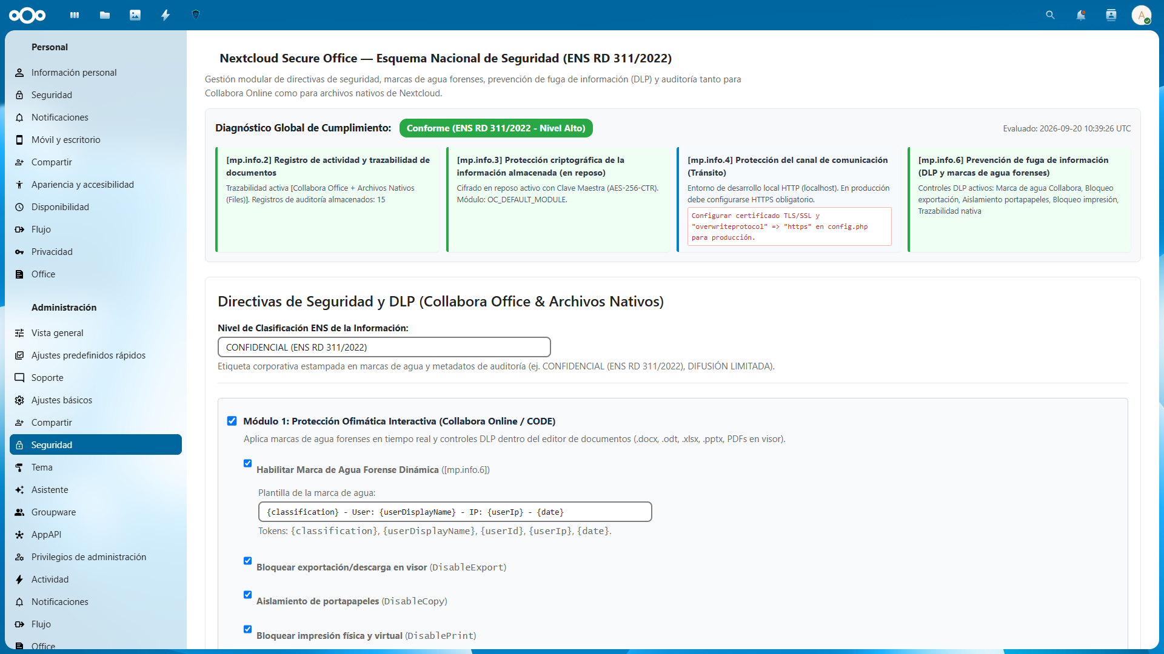Click the sparkle icon beside Asistente
This screenshot has height=654, width=1164.
pyautogui.click(x=19, y=490)
